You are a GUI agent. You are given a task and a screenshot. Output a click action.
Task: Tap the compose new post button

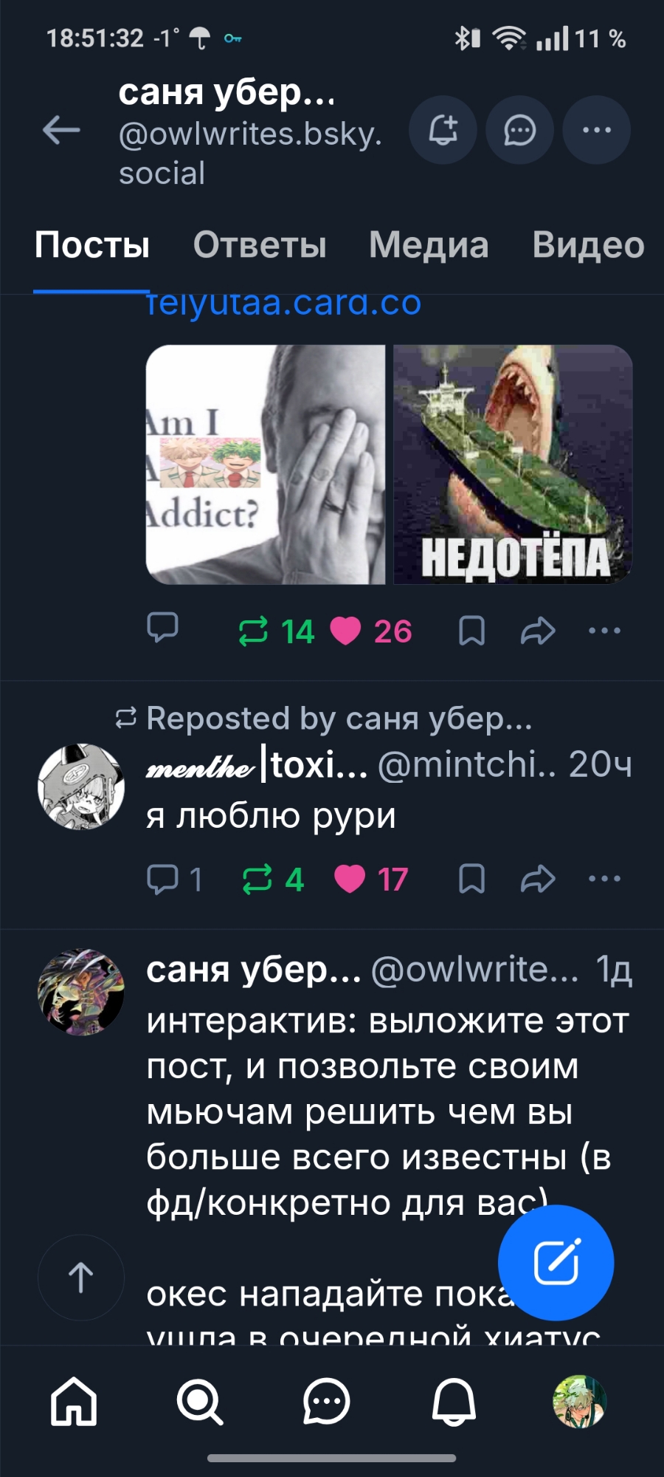(x=556, y=1263)
